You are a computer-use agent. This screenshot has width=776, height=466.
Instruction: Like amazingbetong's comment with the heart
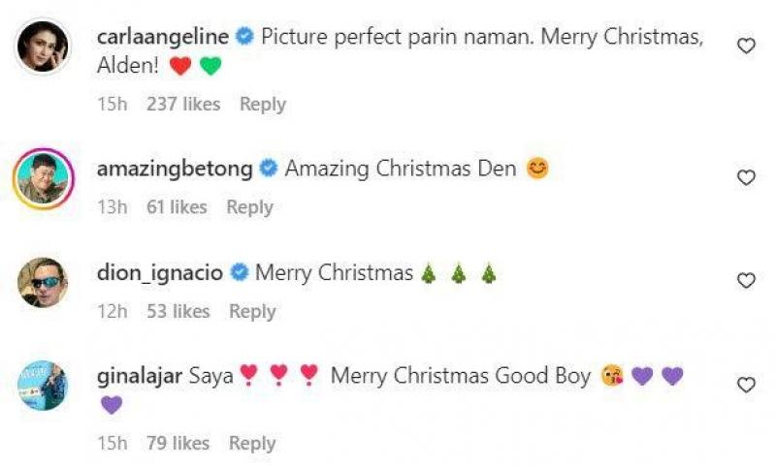click(746, 177)
